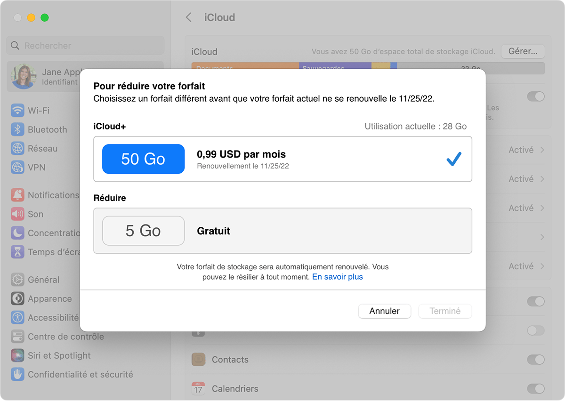
Task: Click the Annuler button
Action: click(384, 311)
